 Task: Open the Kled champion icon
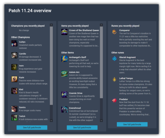point(14,91)
